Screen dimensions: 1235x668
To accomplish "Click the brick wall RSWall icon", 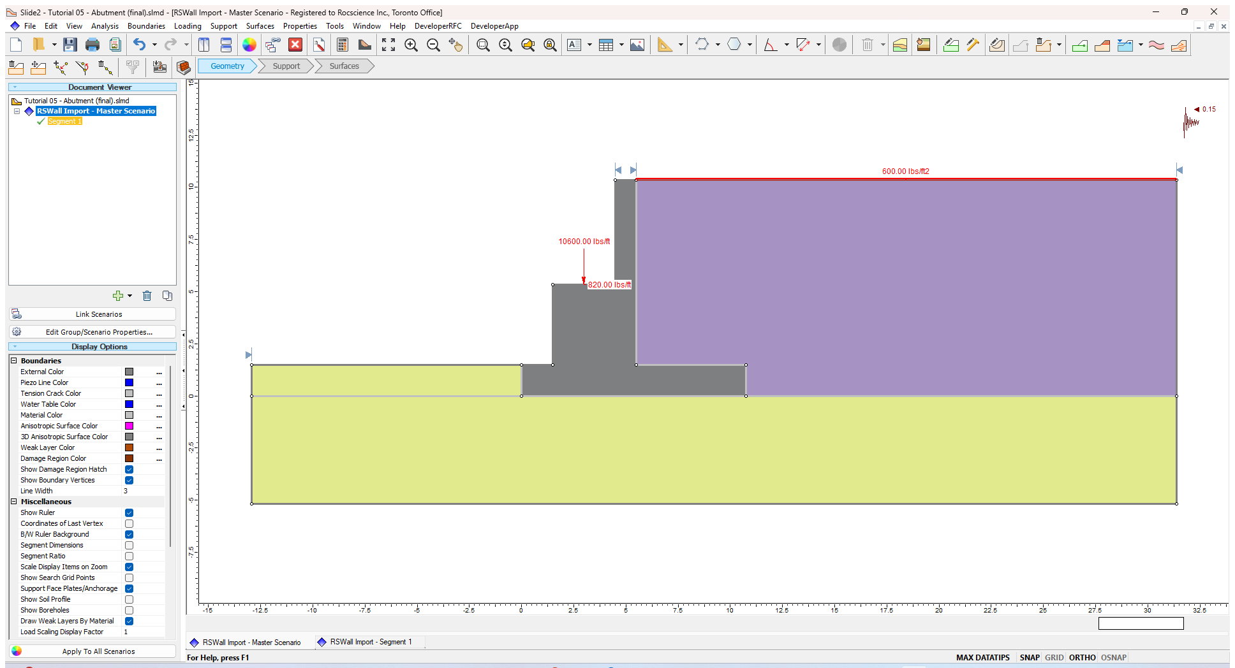I will [184, 67].
